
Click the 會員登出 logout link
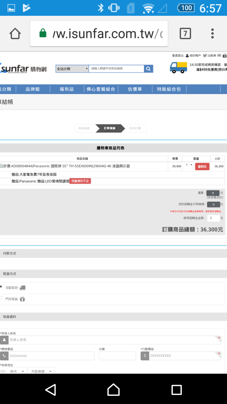tap(178, 56)
